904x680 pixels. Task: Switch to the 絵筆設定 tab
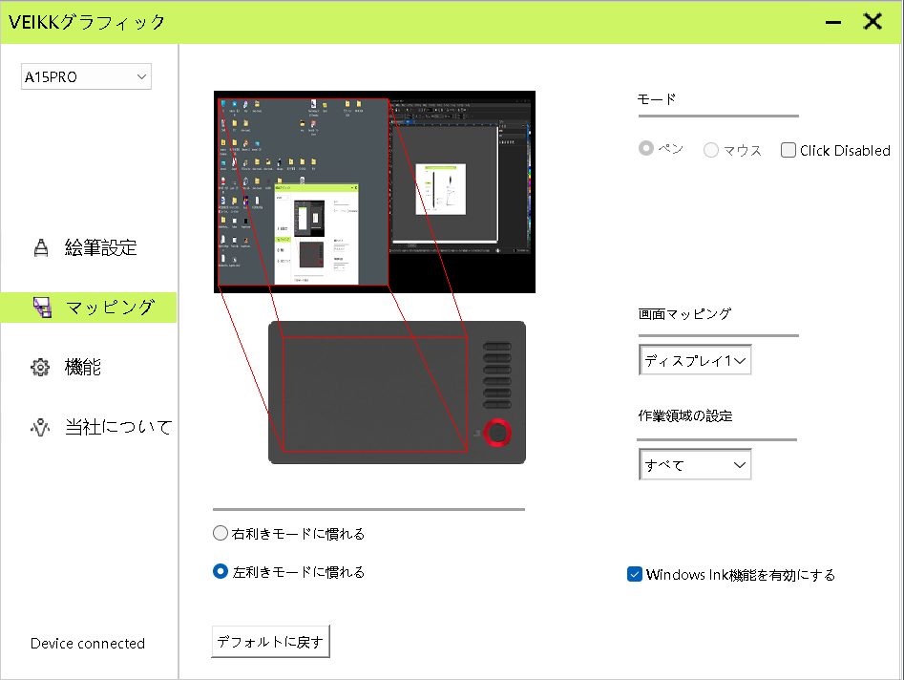click(x=100, y=248)
